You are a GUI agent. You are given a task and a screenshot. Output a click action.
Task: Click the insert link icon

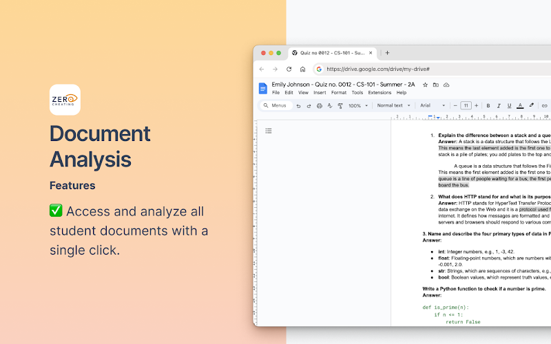coord(544,106)
